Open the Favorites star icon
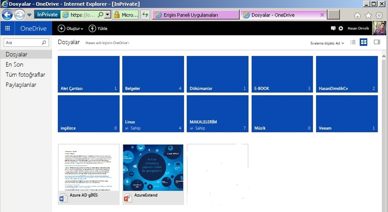The height and width of the screenshot is (212, 388). click(x=368, y=15)
